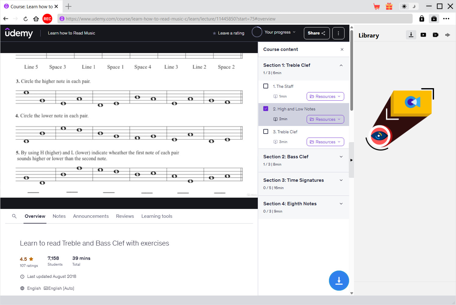Image resolution: width=456 pixels, height=305 pixels.
Task: Click the blue round download button
Action: 339,281
